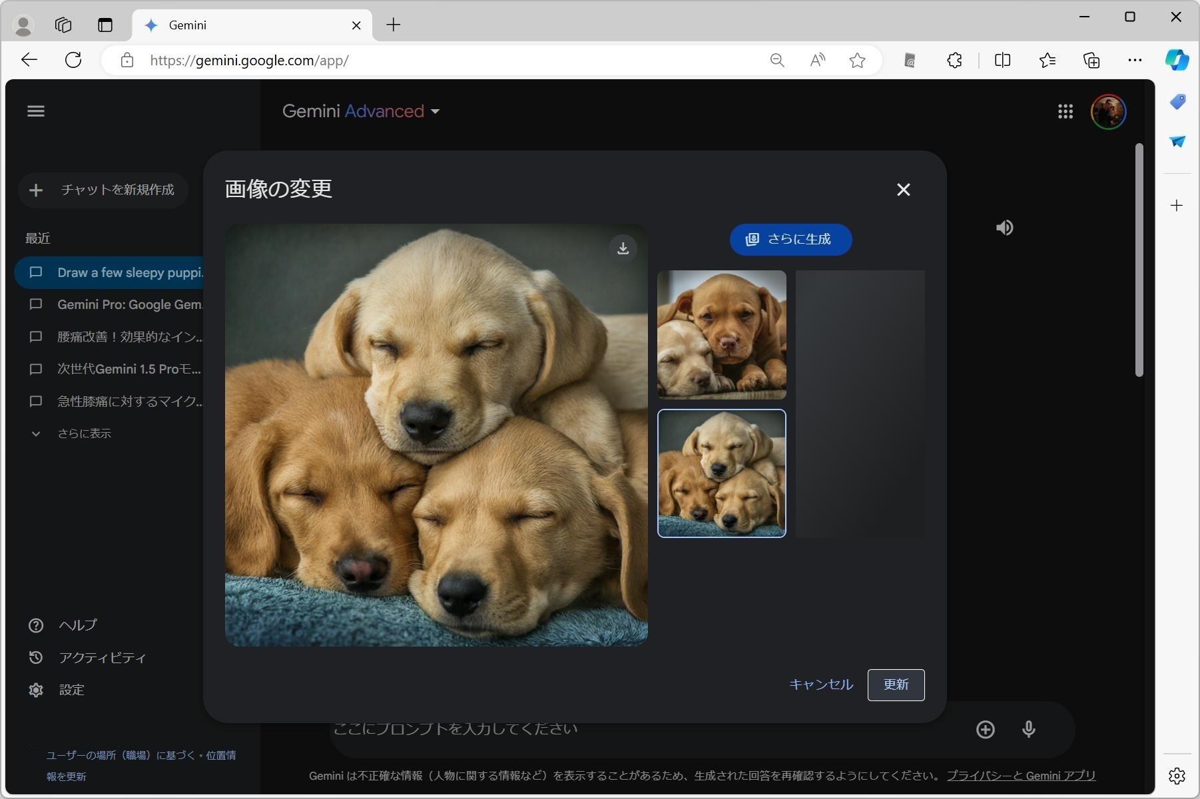Toggle vertical tabs icon
The height and width of the screenshot is (799, 1200).
(105, 25)
